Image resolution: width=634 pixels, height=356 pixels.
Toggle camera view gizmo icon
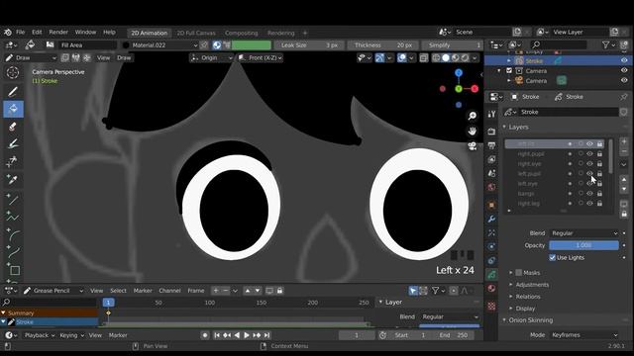pyautogui.click(x=472, y=146)
